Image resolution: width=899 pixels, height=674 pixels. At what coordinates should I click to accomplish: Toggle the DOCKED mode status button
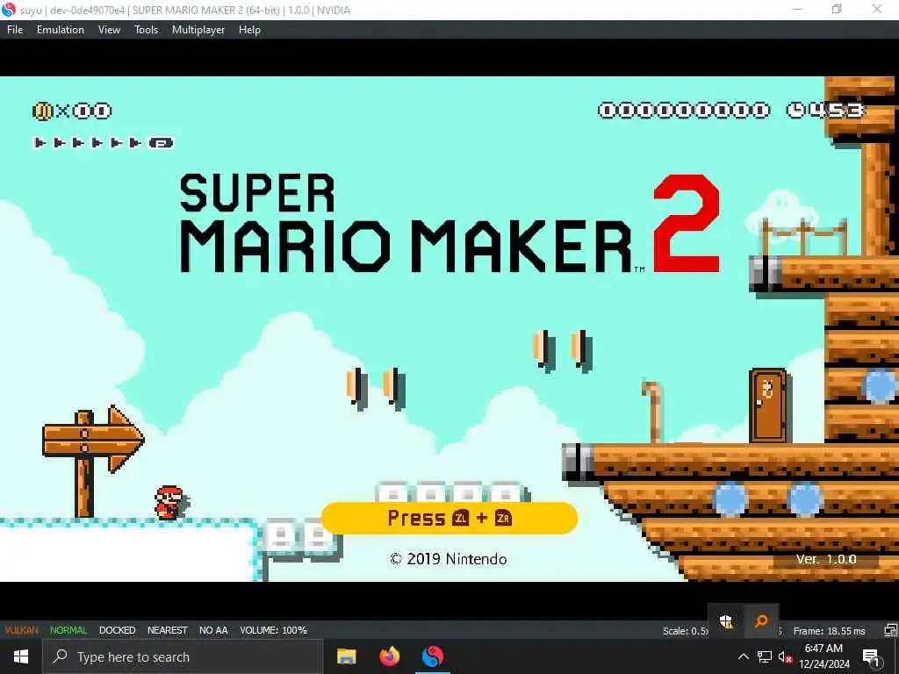[x=117, y=630]
